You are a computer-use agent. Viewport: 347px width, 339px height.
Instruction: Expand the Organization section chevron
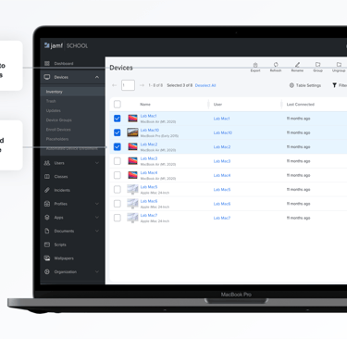[x=97, y=271]
